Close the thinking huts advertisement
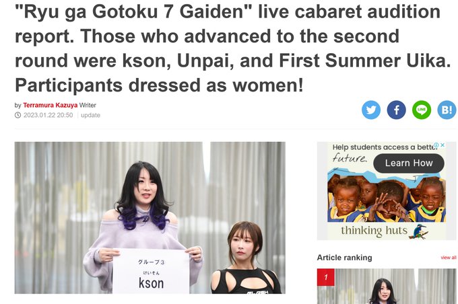This screenshot has height=304, width=458. (443, 145)
